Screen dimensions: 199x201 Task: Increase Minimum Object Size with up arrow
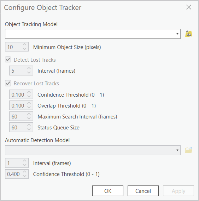coord(24,45)
